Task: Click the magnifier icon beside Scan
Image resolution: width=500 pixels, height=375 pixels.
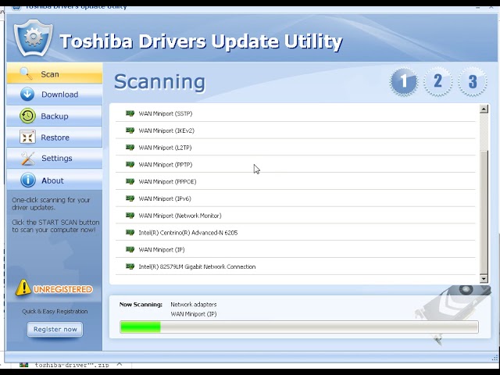Action: coord(26,73)
